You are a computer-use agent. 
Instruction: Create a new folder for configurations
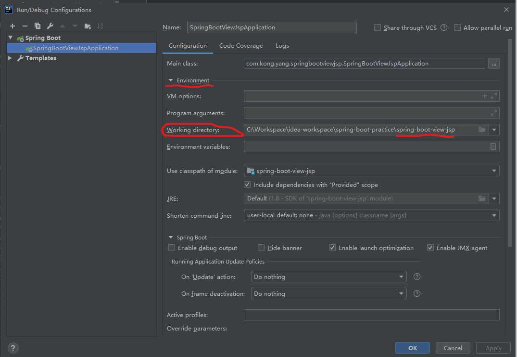tap(88, 26)
